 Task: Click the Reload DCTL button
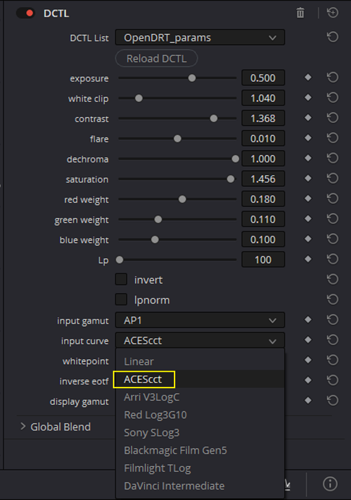[x=156, y=58]
